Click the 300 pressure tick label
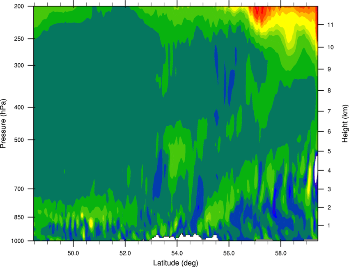Image resolution: width=349 pixels, height=267 pixels. click(x=19, y=65)
